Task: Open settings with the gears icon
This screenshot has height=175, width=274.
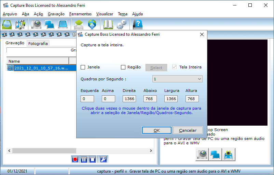Action: pos(122,25)
